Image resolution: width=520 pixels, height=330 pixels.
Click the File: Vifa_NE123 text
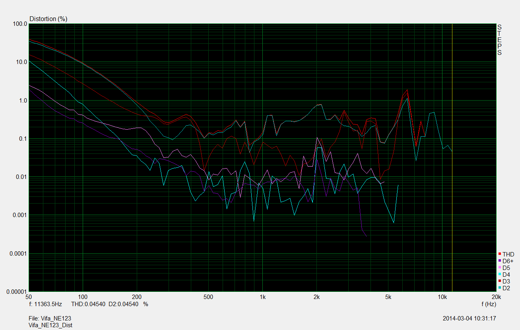coord(50,318)
